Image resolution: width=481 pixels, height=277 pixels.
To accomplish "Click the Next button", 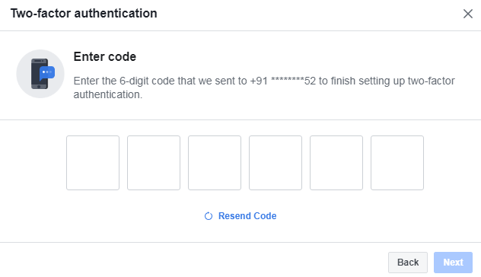I will coord(453,263).
